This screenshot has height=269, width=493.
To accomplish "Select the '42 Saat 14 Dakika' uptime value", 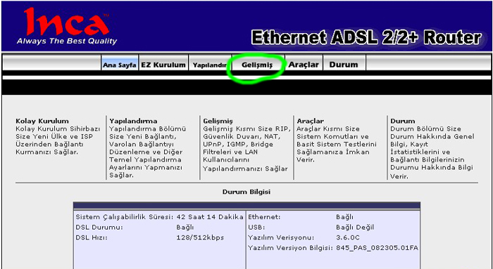I will coord(210,217).
